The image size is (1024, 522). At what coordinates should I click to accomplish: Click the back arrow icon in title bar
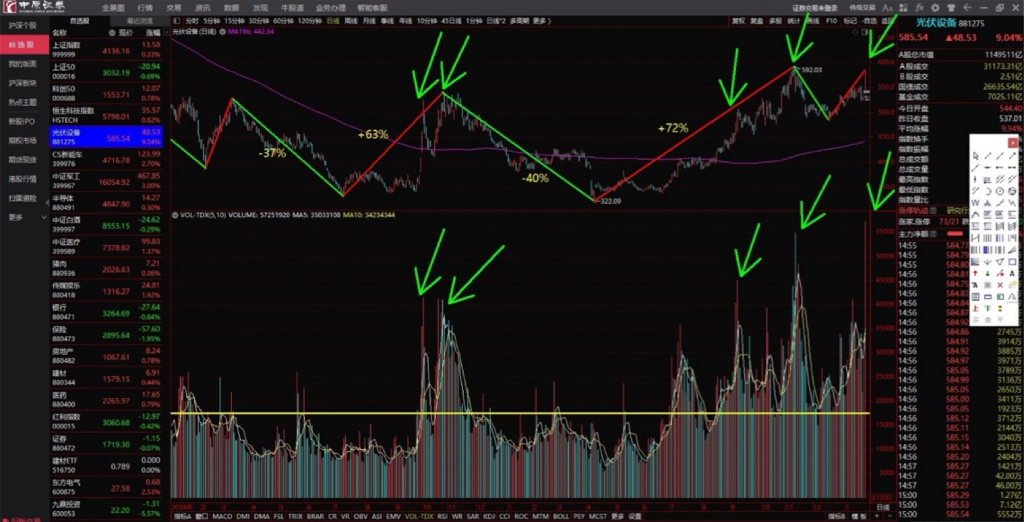pos(967,7)
